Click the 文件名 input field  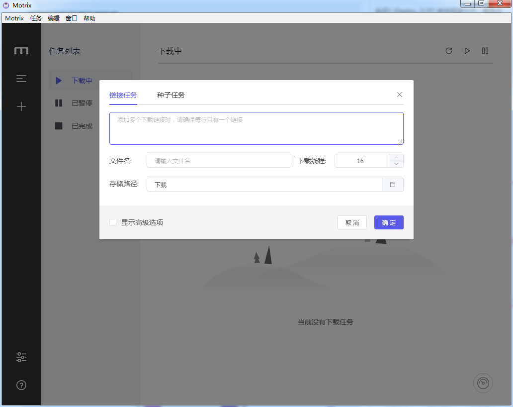[x=219, y=160]
